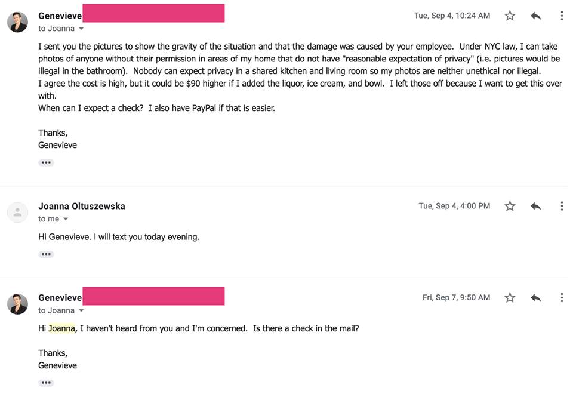The width and height of the screenshot is (573, 397).
Task: Expand 'to me' recipient details dropdown
Action: pyautogui.click(x=66, y=219)
